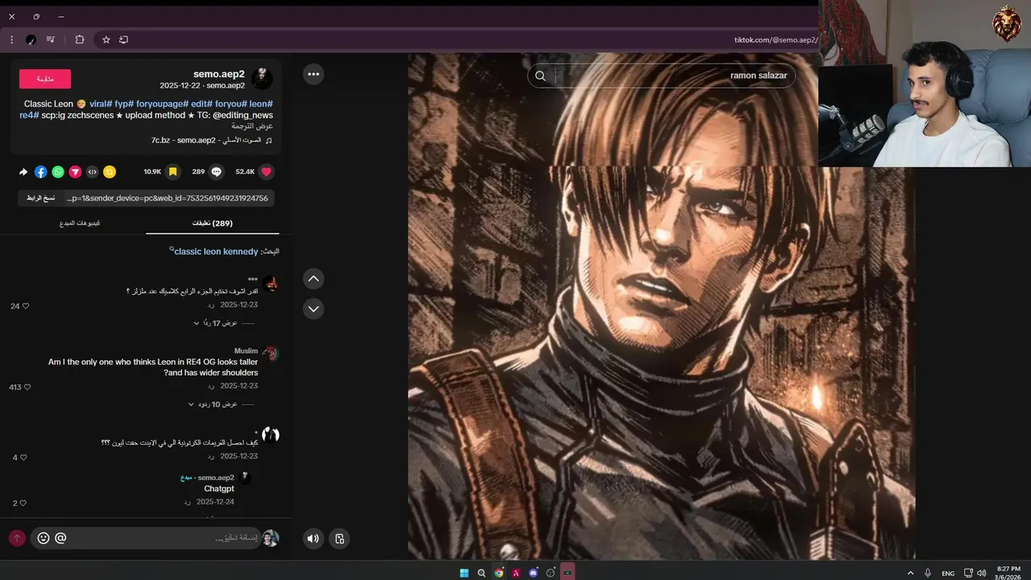Open the Windows Start menu
1031x580 pixels.
click(464, 573)
